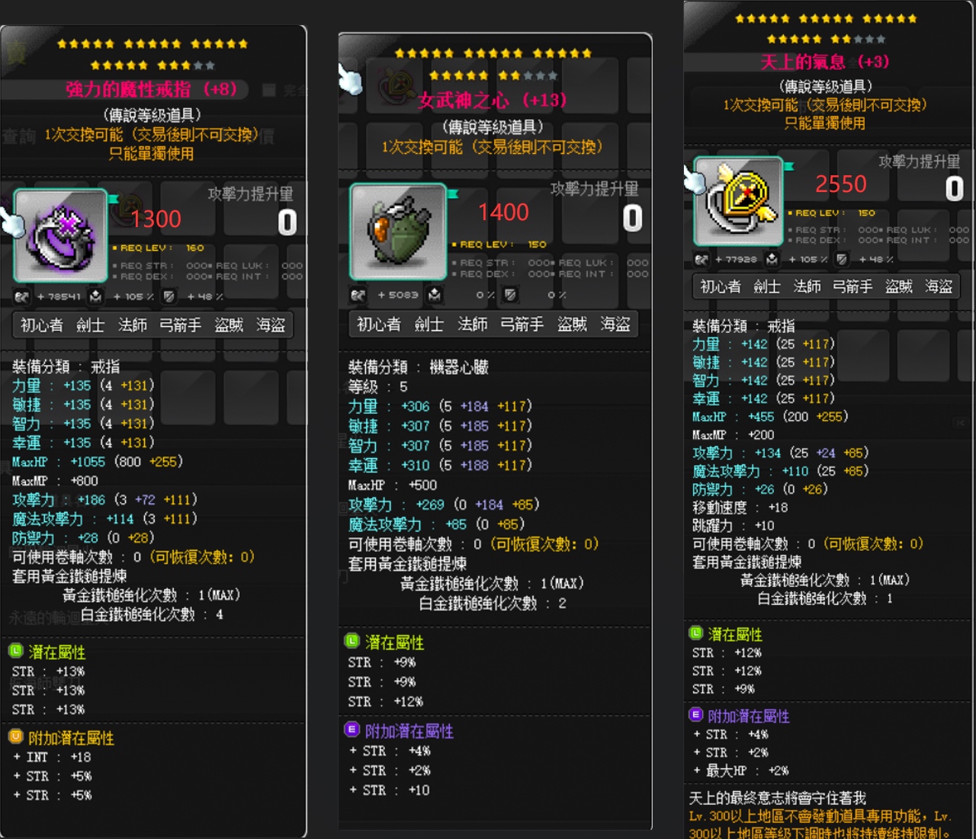976x839 pixels.
Task: Click ignore defense icon beside +48% on 天上的氣息
Action: 842,259
